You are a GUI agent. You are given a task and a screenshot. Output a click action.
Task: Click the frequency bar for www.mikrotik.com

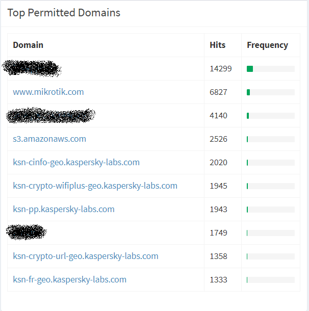pyautogui.click(x=271, y=92)
